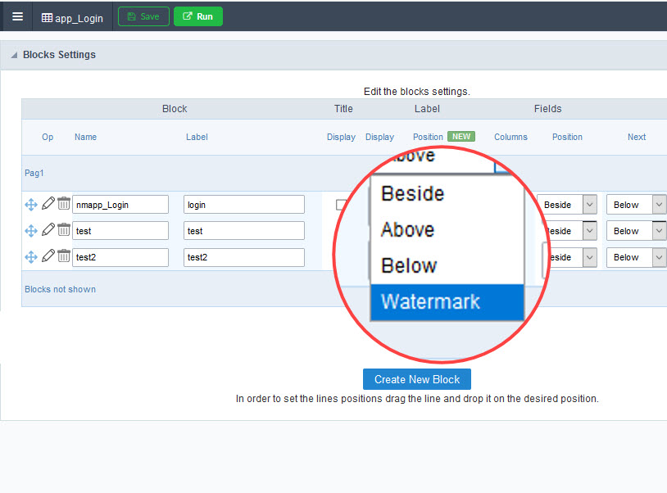Click the Fields group header
The height and width of the screenshot is (493, 667).
pos(548,109)
